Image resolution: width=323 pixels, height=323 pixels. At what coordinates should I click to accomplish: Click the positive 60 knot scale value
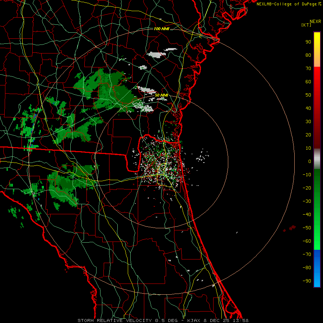coord(308,81)
